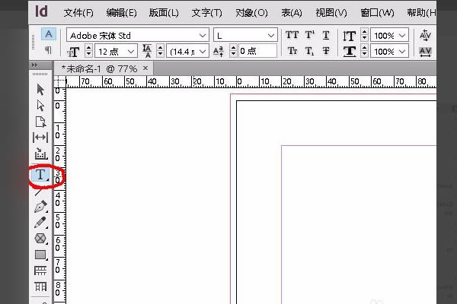The image size is (457, 304).
Task: Select the Content Collector tool
Action: click(40, 154)
